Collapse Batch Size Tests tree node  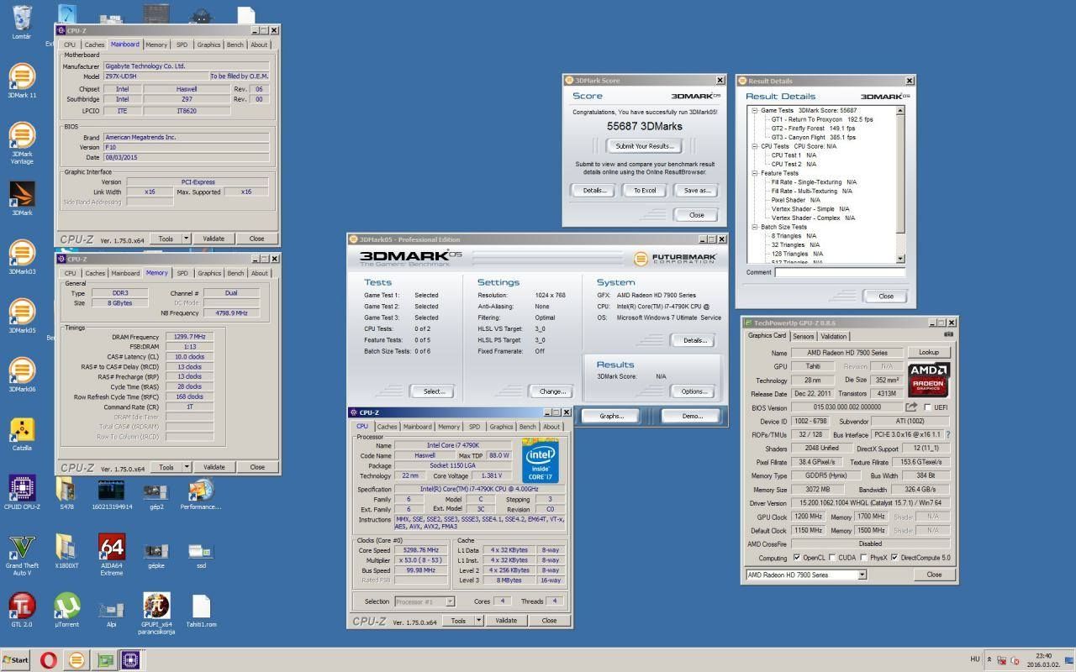755,227
